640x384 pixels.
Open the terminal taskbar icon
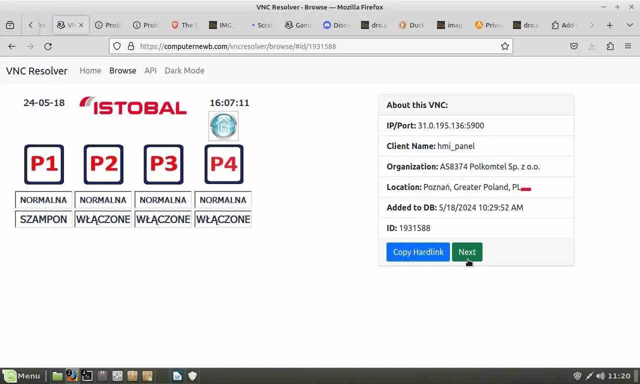87,376
